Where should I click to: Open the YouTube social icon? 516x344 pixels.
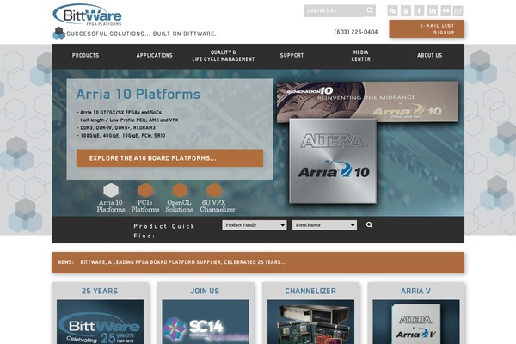[x=406, y=11]
